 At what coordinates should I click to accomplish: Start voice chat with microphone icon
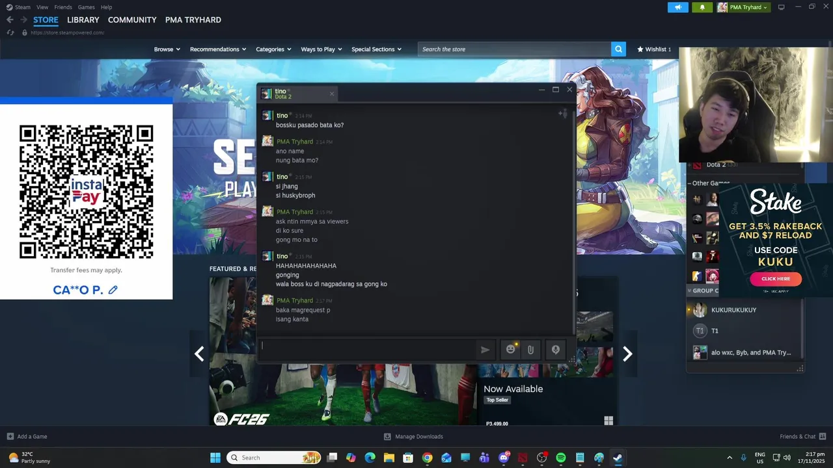555,350
